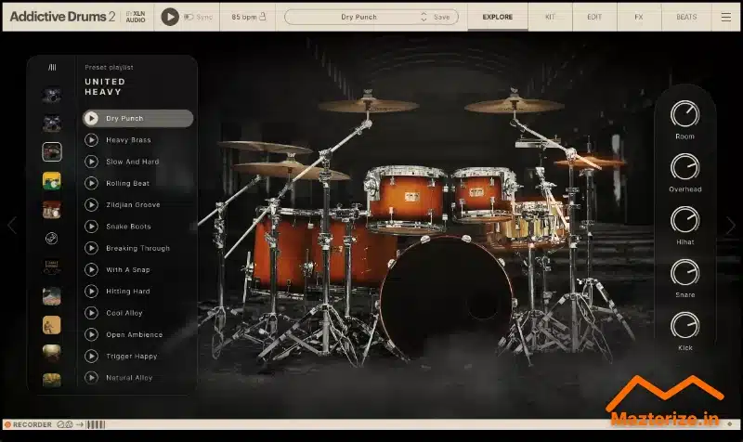Screen dimensions: 743x442
Task: Select the Trigger Happy preset name
Action: click(x=132, y=357)
